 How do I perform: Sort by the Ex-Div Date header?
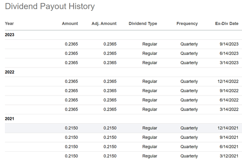(x=226, y=23)
